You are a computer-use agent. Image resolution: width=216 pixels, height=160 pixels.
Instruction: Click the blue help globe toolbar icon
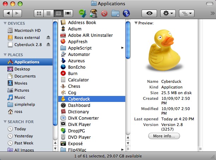pos(126,13)
